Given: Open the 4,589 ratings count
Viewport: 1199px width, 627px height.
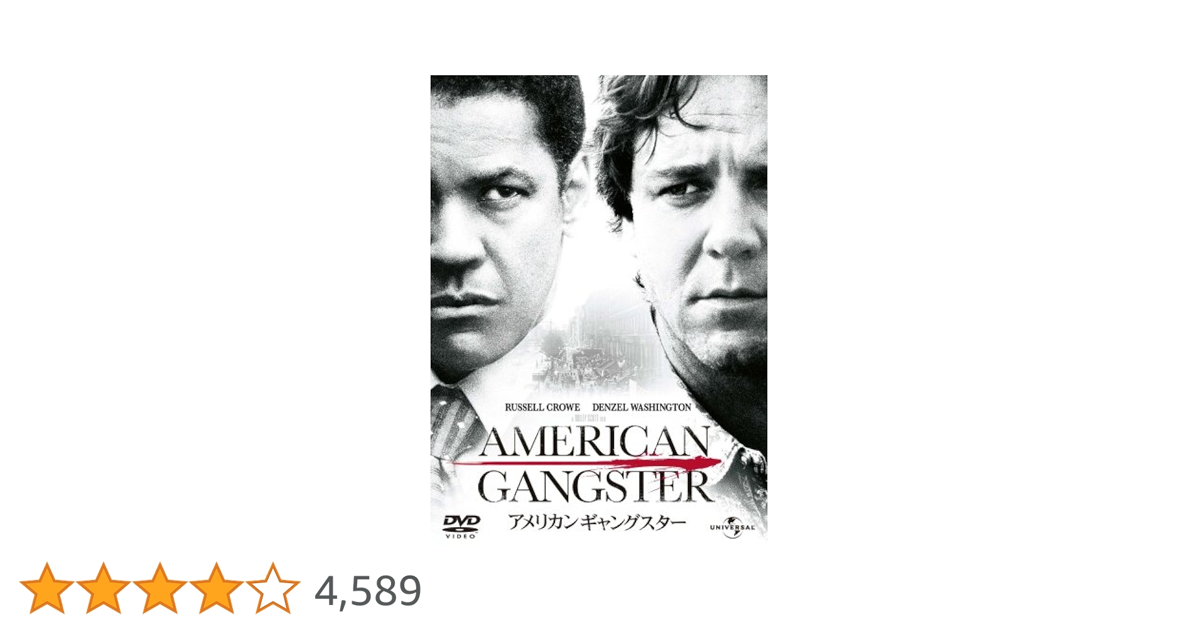Looking at the screenshot, I should coord(368,591).
